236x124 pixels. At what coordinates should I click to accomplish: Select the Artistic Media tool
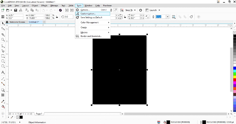click(3, 51)
